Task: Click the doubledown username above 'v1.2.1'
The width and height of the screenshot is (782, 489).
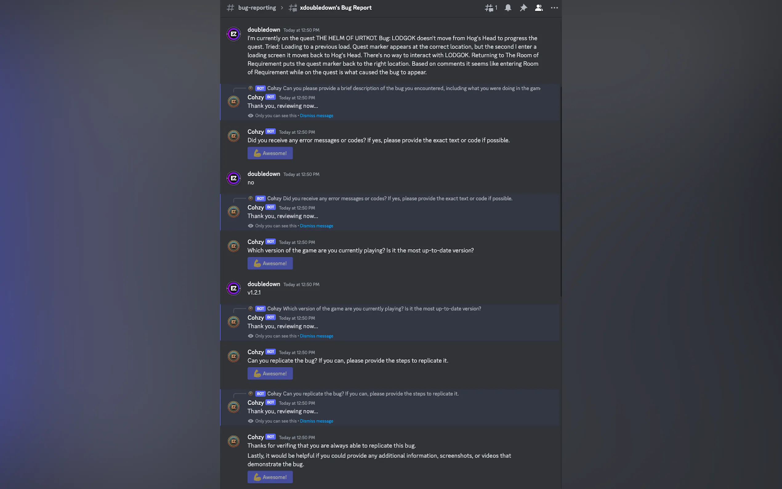Action: (x=264, y=284)
